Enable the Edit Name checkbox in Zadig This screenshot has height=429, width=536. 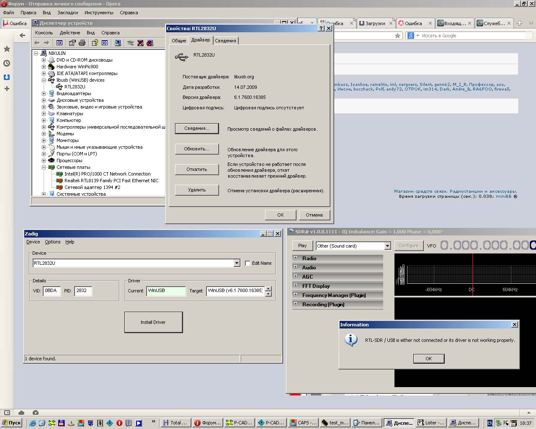coord(247,263)
